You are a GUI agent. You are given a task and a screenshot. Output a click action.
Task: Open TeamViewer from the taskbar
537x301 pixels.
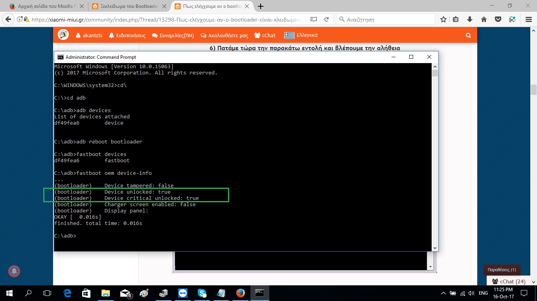pyautogui.click(x=183, y=293)
